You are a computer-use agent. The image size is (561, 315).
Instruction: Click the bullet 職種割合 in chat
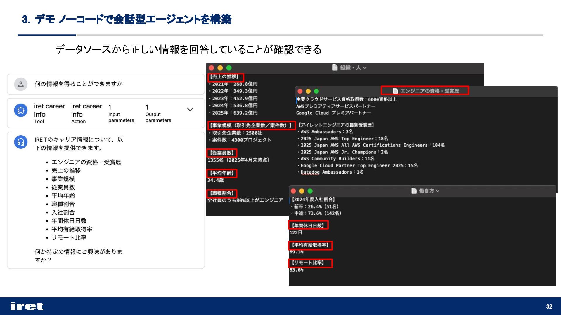point(63,204)
